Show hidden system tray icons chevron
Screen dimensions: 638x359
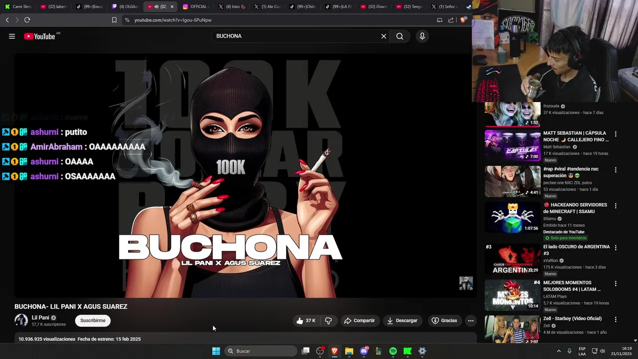click(x=559, y=351)
